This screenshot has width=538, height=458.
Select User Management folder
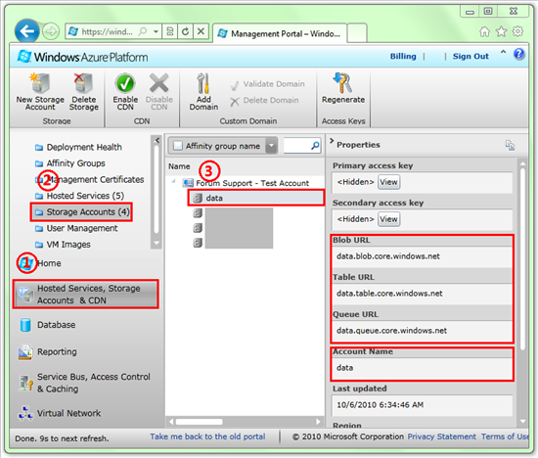tap(76, 228)
